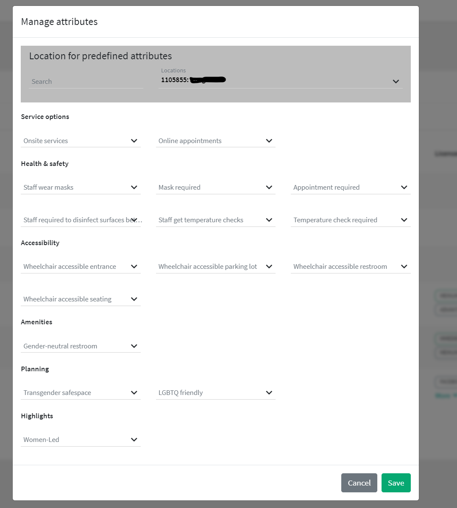Image resolution: width=457 pixels, height=508 pixels.
Task: Open Wheelchair accessible entrance dropdown
Action: pyautogui.click(x=81, y=267)
